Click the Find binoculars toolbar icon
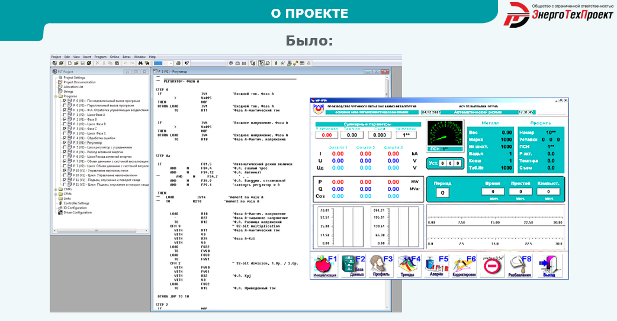 (x=140, y=63)
